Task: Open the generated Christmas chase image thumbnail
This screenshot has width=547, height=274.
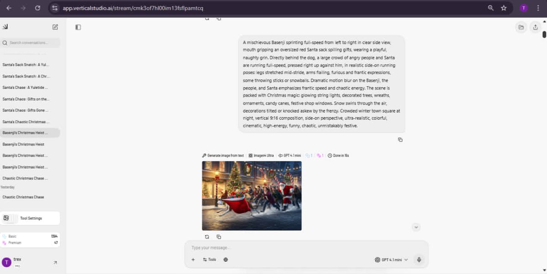Action: [252, 196]
